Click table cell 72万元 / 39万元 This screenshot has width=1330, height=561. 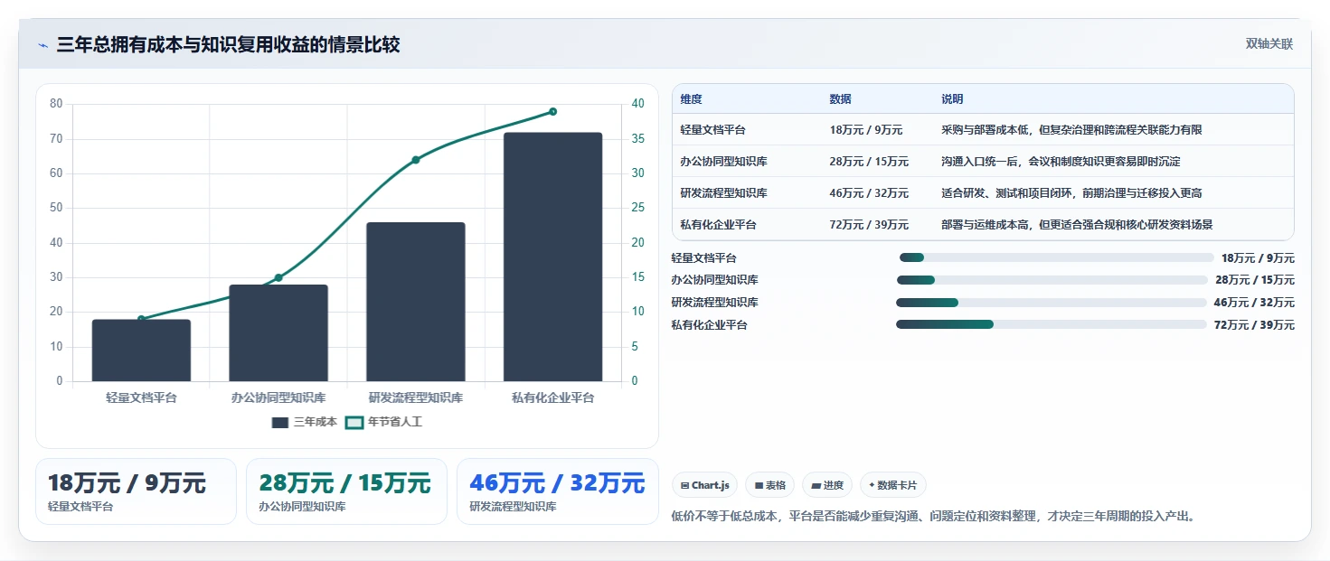point(869,225)
